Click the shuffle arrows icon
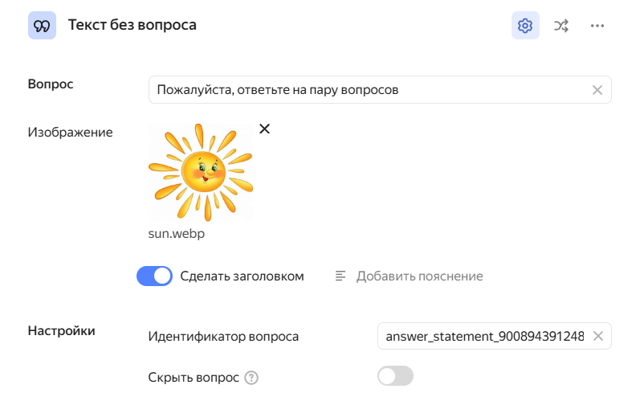The height and width of the screenshot is (397, 636). [561, 26]
